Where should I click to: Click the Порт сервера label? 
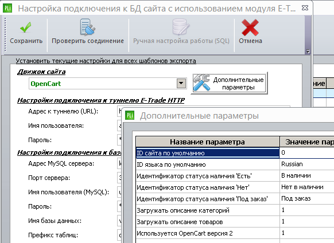click(49, 178)
